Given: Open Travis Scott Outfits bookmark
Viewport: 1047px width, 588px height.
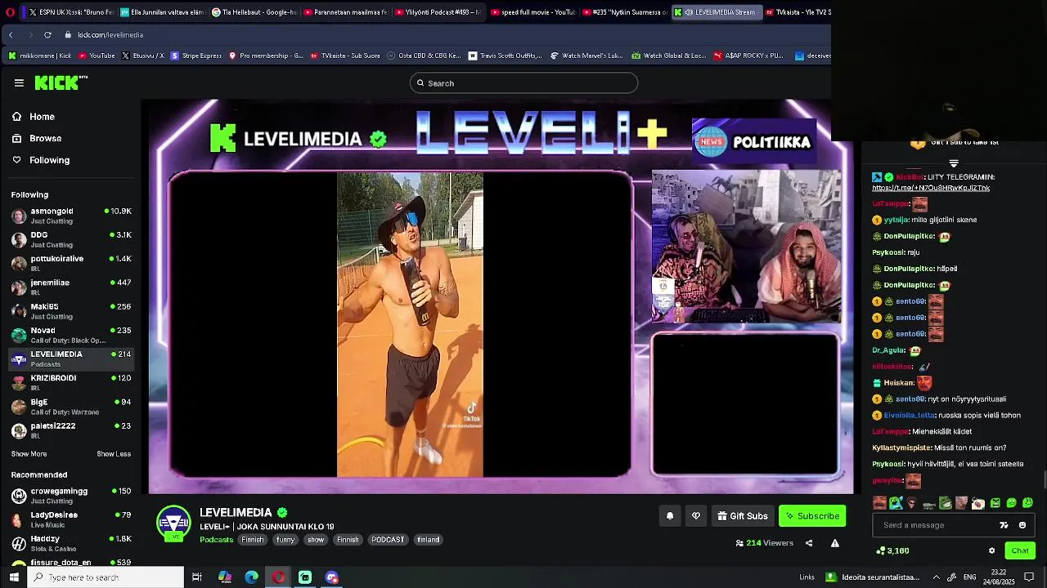Looking at the screenshot, I should click(x=505, y=56).
